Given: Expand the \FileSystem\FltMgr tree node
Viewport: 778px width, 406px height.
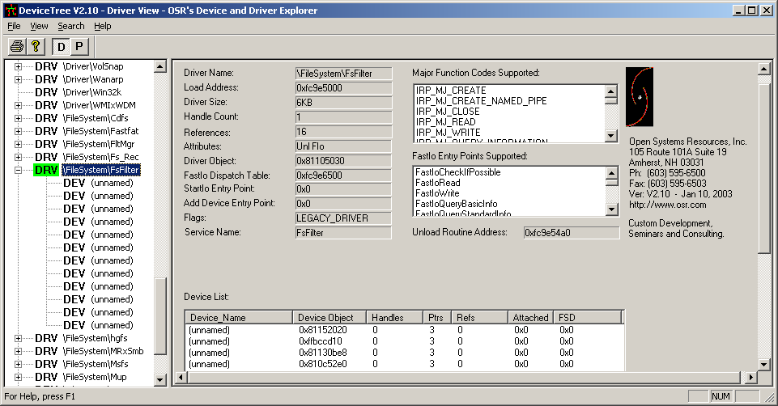Looking at the screenshot, I should coord(18,144).
